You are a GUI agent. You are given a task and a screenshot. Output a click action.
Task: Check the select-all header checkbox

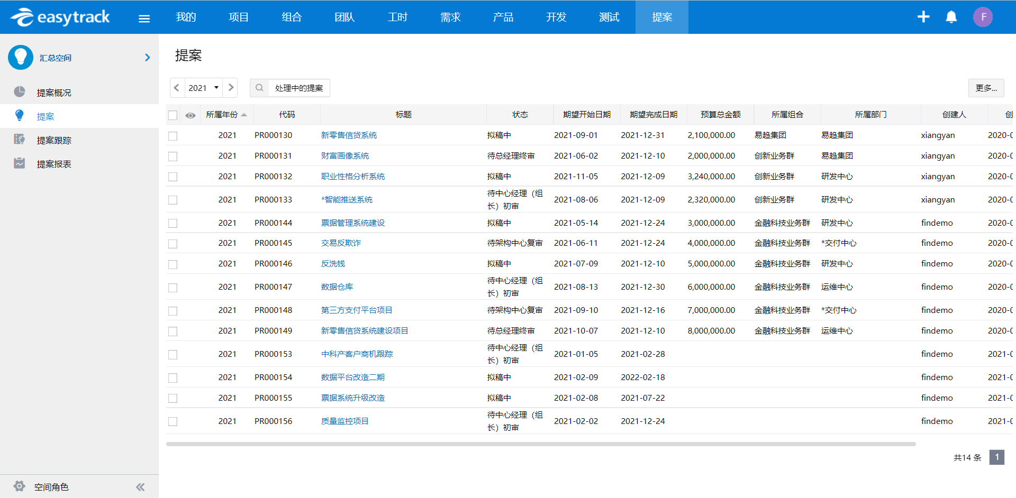point(173,115)
